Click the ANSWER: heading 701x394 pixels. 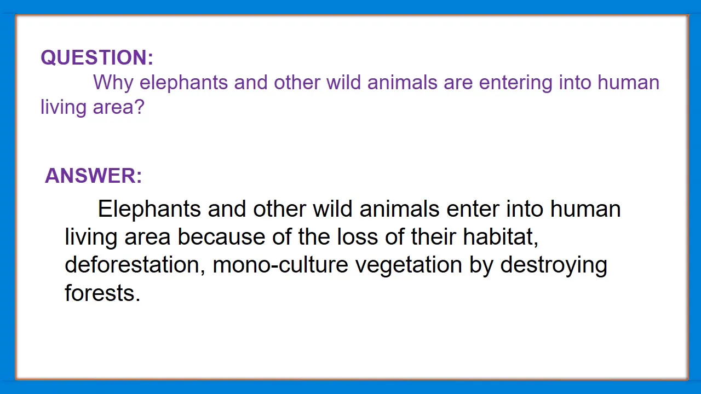point(93,176)
